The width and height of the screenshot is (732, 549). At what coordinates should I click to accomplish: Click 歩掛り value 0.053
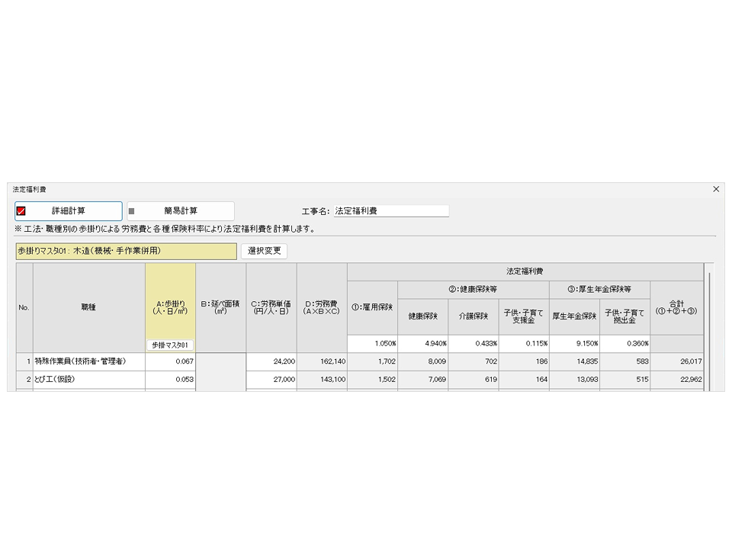(x=170, y=380)
